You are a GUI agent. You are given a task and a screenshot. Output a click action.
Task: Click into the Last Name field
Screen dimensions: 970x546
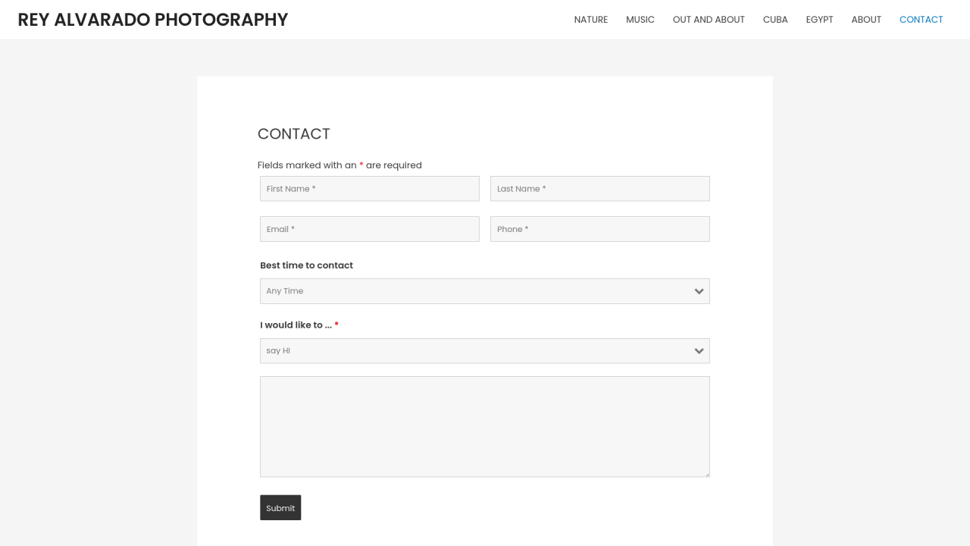(x=600, y=189)
